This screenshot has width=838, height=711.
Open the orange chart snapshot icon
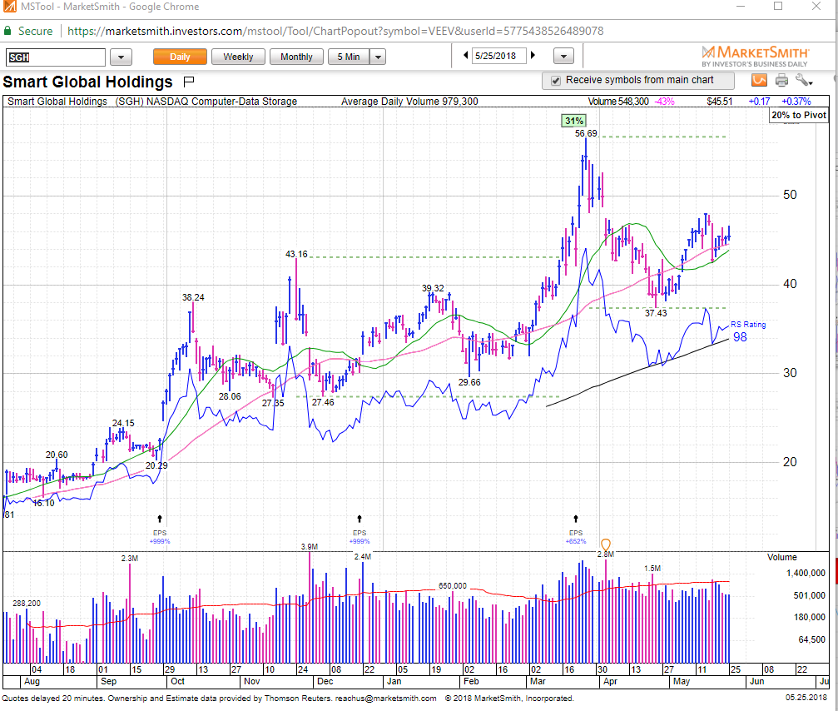coord(759,80)
